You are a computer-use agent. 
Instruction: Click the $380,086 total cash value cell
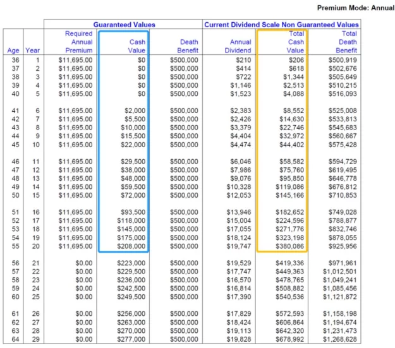tap(291, 246)
